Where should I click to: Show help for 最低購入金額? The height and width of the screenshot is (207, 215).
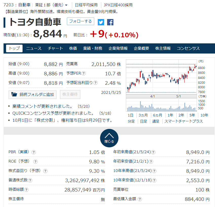click(x=140, y=199)
